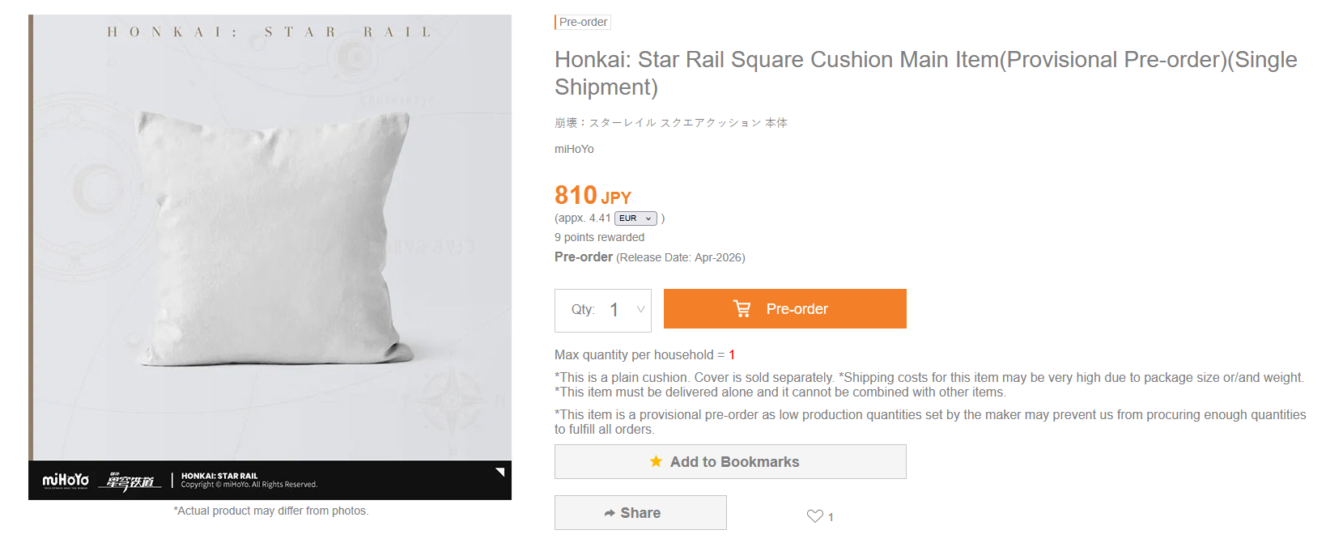
Task: Click the "9 points rewarded" text
Action: 599,237
